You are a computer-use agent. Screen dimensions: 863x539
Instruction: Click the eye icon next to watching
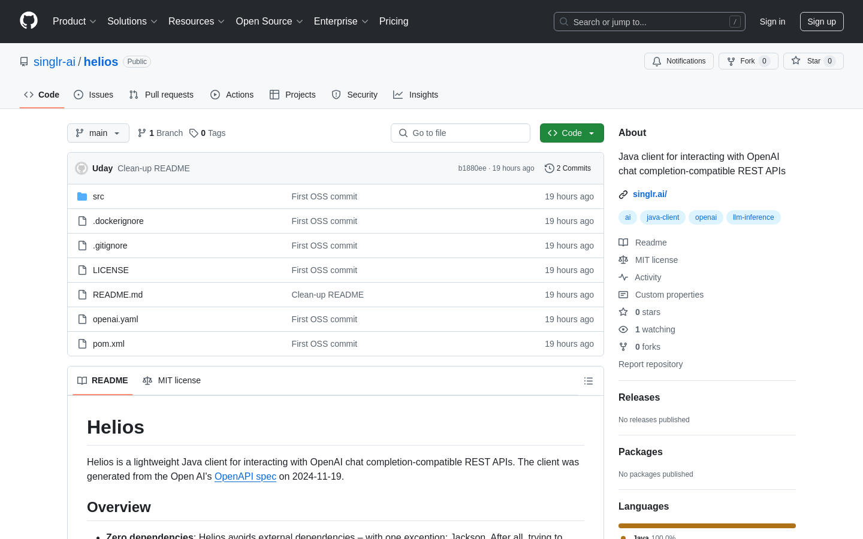(x=623, y=329)
